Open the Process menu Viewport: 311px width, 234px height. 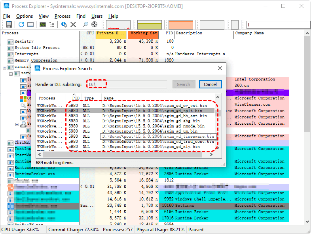pyautogui.click(x=63, y=16)
